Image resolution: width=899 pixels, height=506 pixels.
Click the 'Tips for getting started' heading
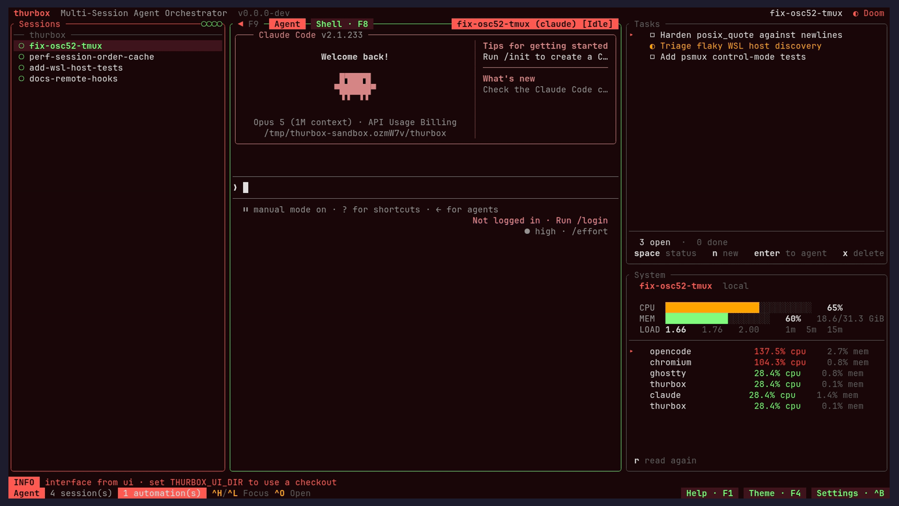[x=545, y=46]
